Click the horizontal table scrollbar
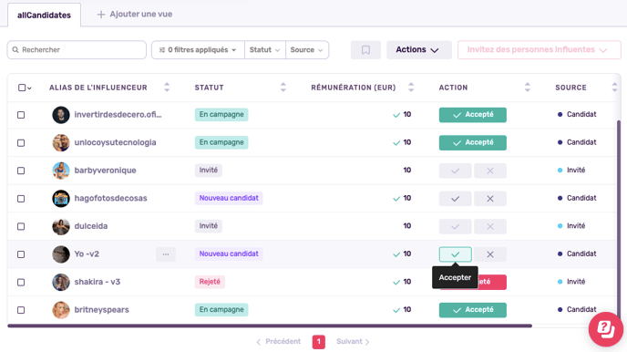The width and height of the screenshot is (627, 352). point(270,326)
